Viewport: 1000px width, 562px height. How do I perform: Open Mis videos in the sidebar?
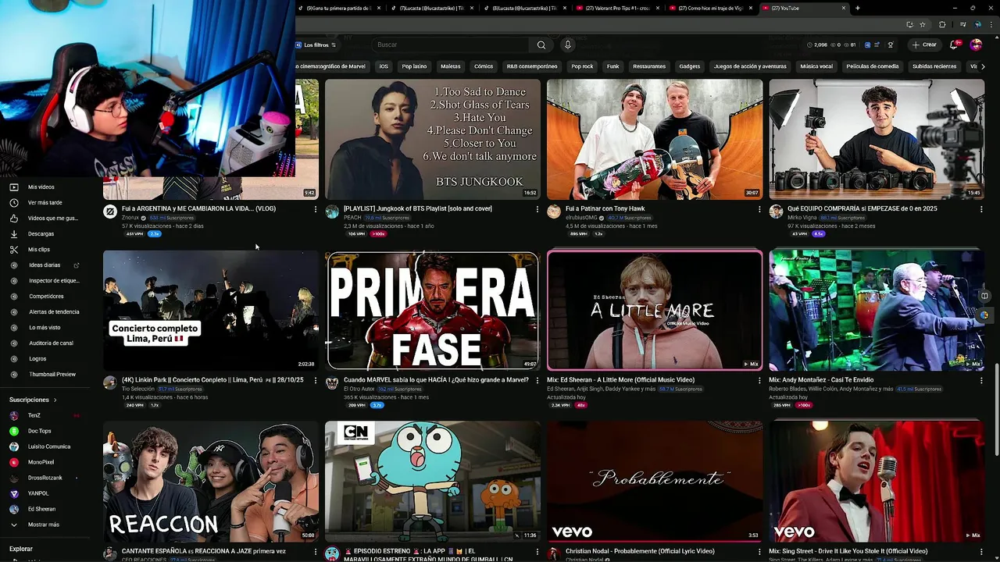[41, 187]
